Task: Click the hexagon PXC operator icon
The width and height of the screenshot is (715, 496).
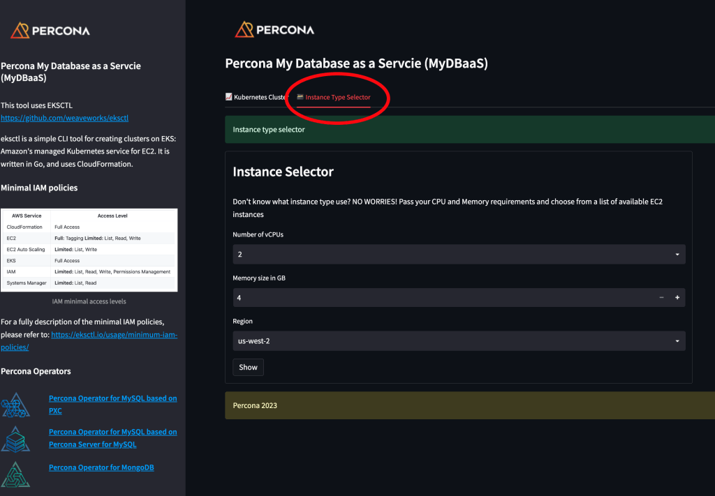Action: (16, 405)
